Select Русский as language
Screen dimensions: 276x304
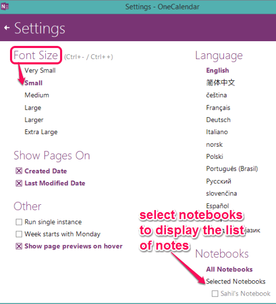[219, 181]
